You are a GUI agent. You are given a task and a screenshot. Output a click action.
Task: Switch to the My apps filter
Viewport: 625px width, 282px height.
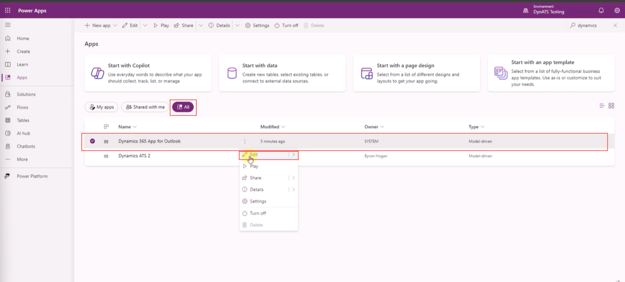[x=102, y=107]
